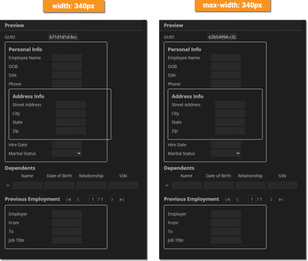Focus Employer field in right preview
This screenshot has width=308, height=261.
click(226, 214)
